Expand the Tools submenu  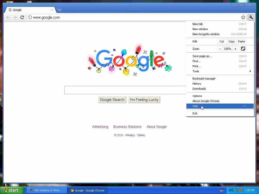[x=220, y=71]
